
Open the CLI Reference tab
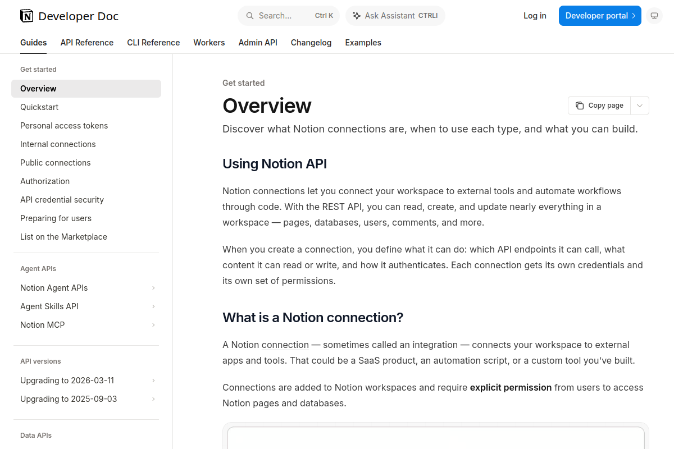click(x=153, y=43)
